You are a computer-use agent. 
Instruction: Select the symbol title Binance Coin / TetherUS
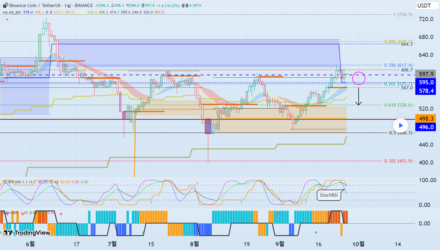[x=35, y=6]
